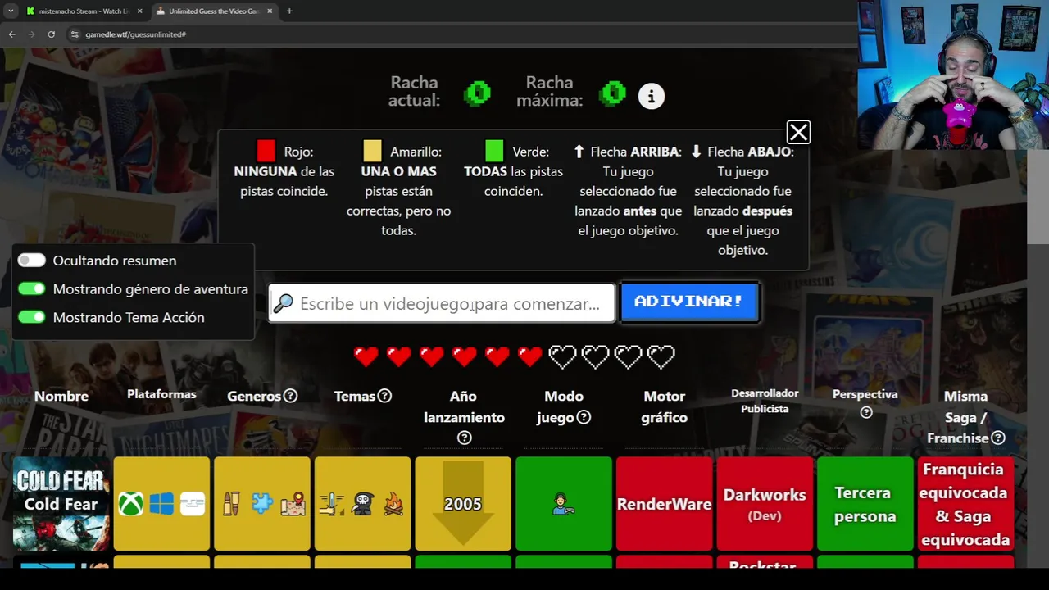Click the sword action theme icon
Screen dimensions: 1049x590
coord(332,504)
